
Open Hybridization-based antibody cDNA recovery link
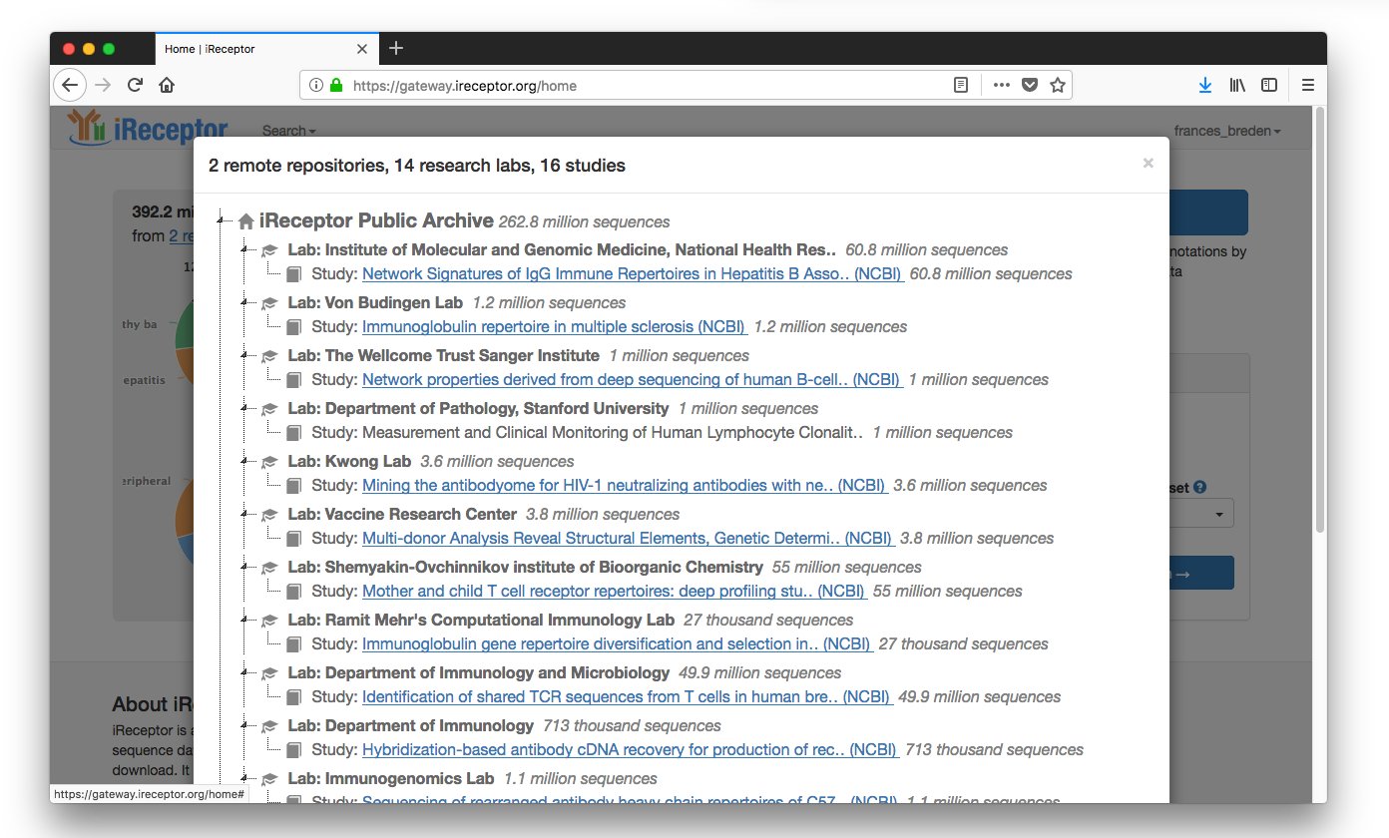coord(630,750)
